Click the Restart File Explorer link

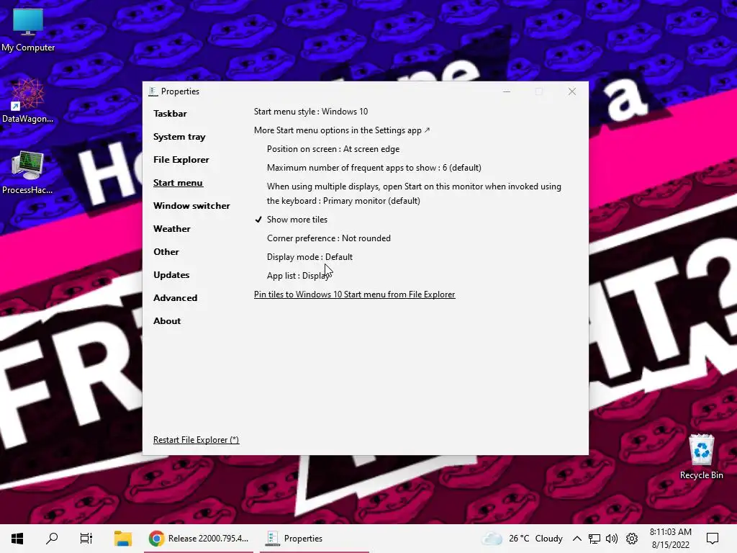point(196,440)
